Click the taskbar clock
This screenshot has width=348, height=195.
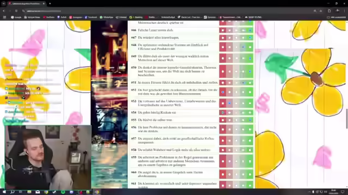[333, 192]
